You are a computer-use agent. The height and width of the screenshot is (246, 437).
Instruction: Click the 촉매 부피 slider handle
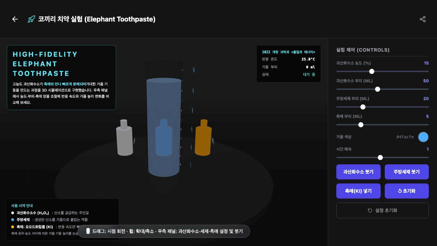(361, 125)
